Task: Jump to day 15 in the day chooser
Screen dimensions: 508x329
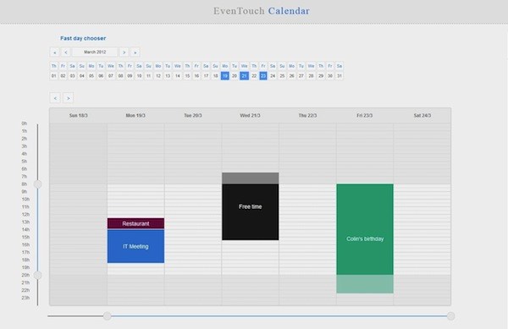Action: [187, 76]
